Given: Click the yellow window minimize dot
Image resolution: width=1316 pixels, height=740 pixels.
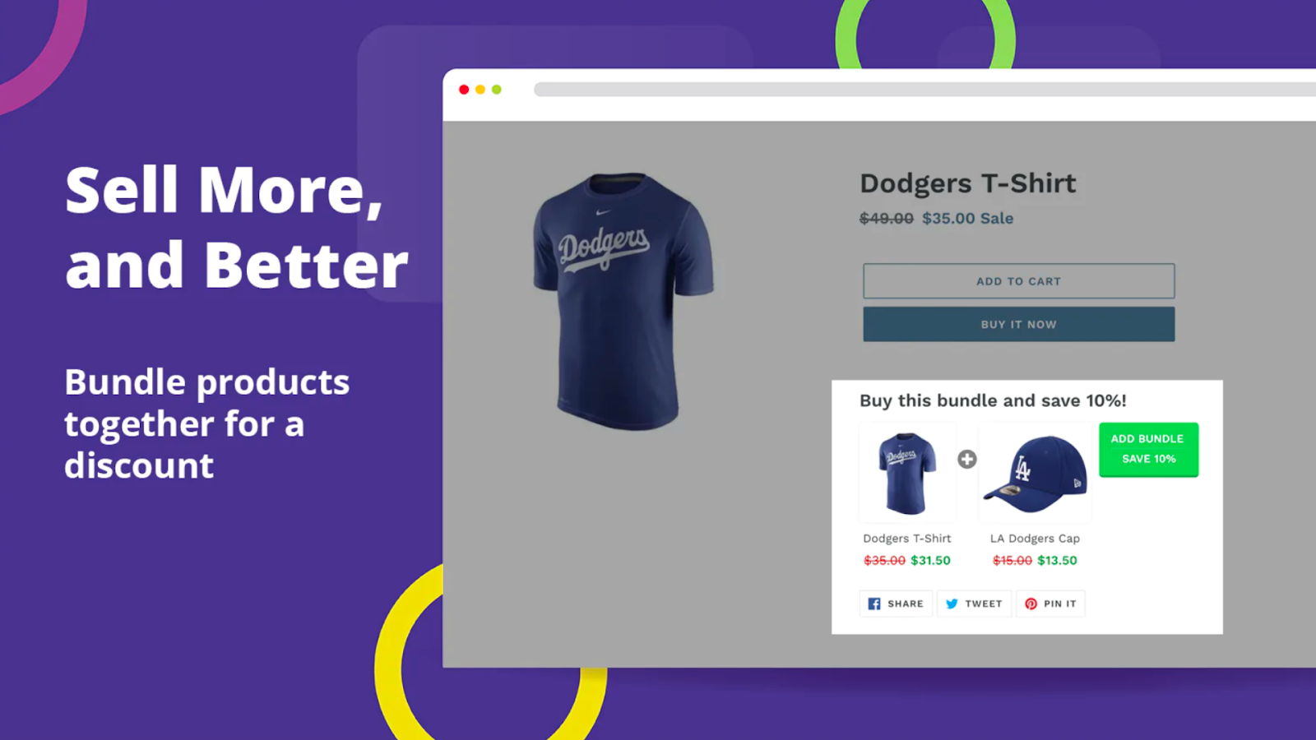Looking at the screenshot, I should [x=480, y=90].
